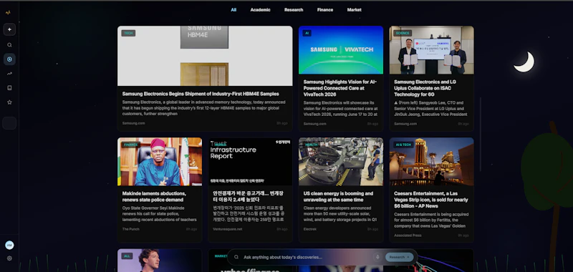Image resolution: width=573 pixels, height=272 pixels.
Task: Click the Oyo State Governor summary text
Action: (x=159, y=214)
